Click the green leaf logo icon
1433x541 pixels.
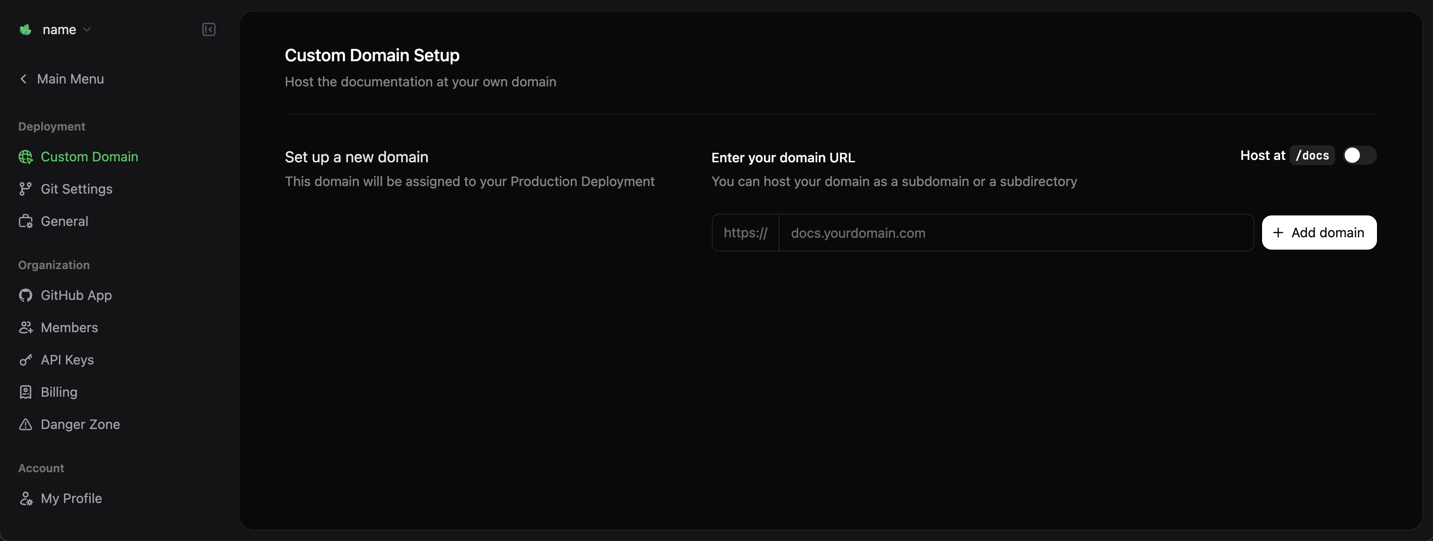point(25,29)
